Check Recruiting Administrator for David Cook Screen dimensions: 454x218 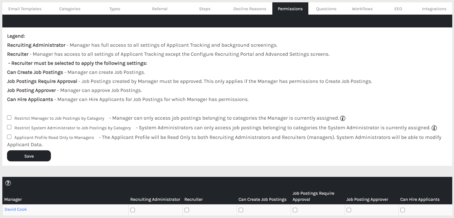[x=133, y=210]
